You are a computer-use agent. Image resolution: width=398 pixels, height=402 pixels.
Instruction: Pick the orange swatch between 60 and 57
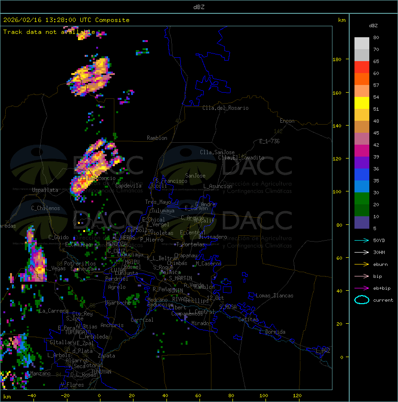[x=362, y=79]
